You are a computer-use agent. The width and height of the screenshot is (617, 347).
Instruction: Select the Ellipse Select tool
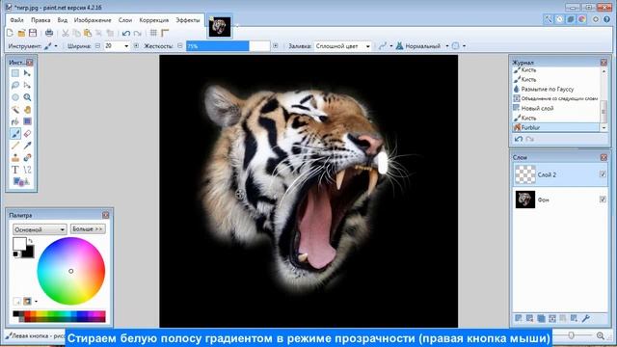click(x=15, y=97)
